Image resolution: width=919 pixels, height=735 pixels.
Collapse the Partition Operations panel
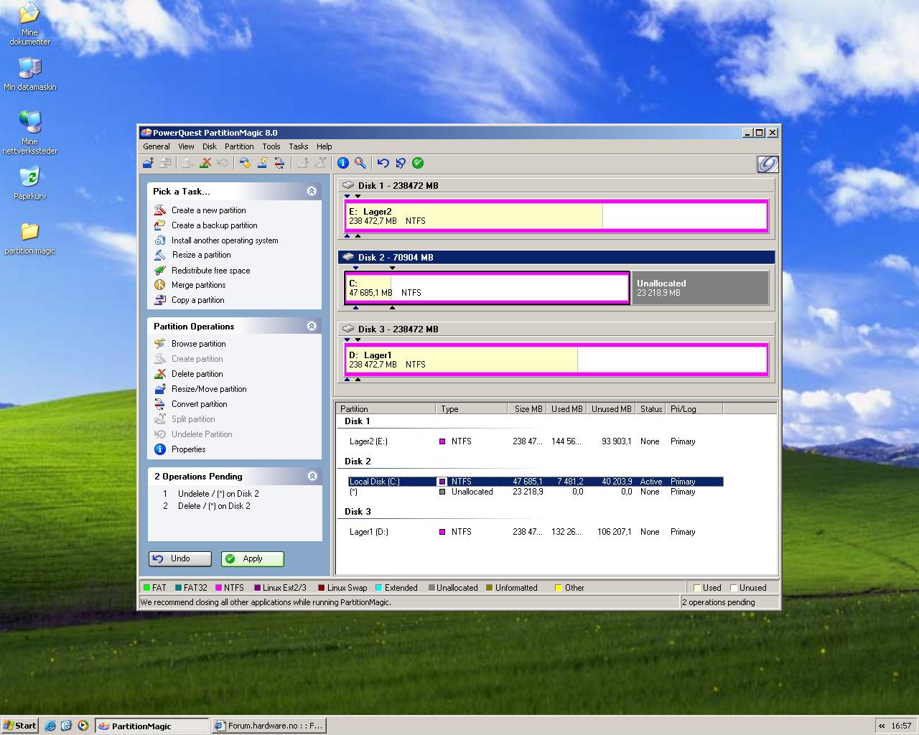coord(312,326)
